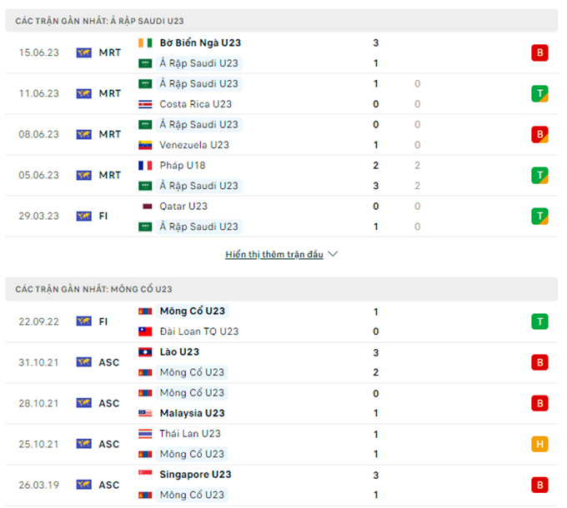Click the Ivory Coast flag icon
The image size is (567, 508).
(x=145, y=42)
